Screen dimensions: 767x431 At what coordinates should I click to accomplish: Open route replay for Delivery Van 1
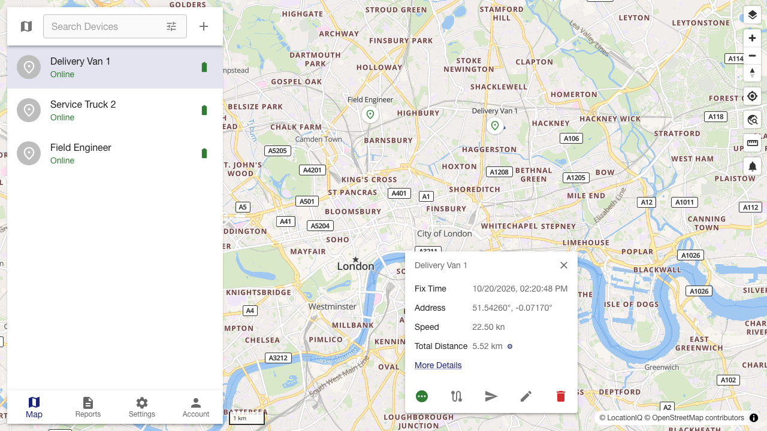point(457,396)
